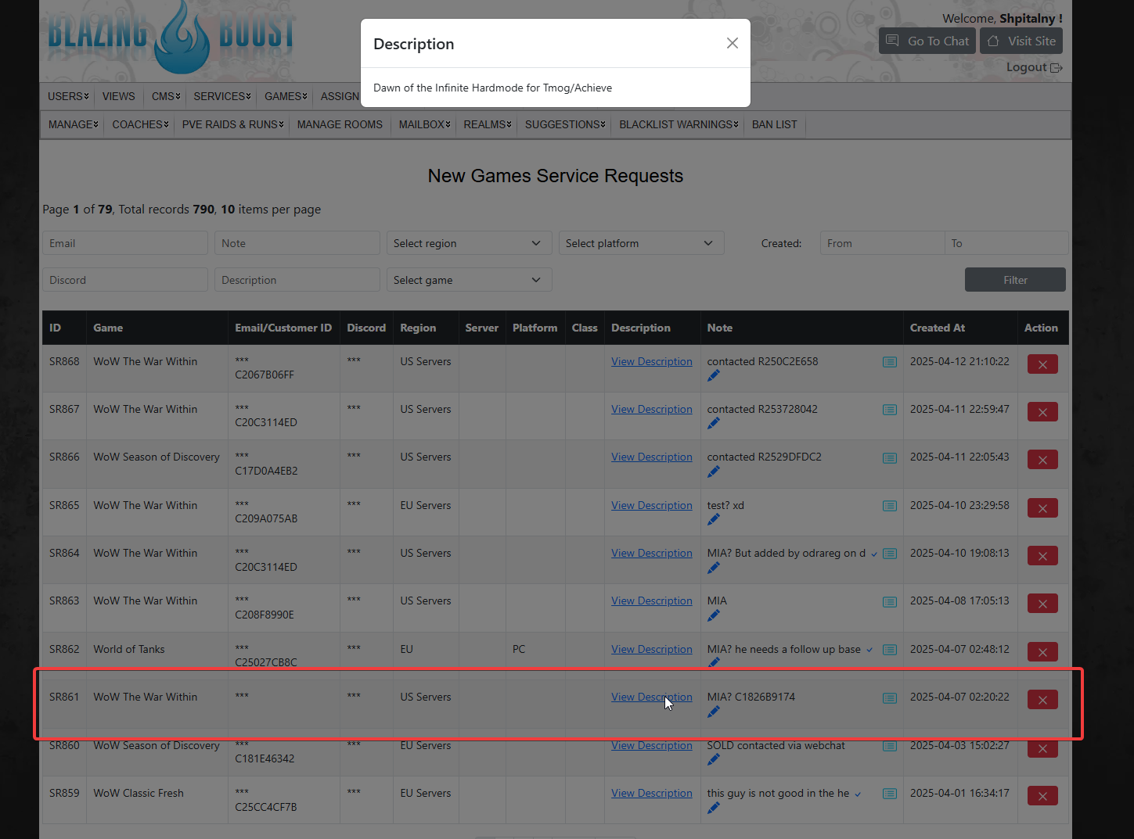Open the note list icon for SR867
The image size is (1134, 839).
[890, 410]
